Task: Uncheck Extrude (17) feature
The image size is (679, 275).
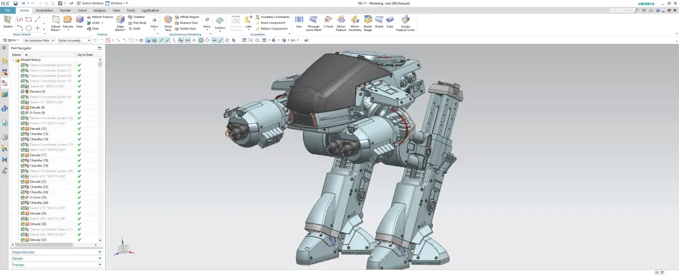Action: coord(23,155)
